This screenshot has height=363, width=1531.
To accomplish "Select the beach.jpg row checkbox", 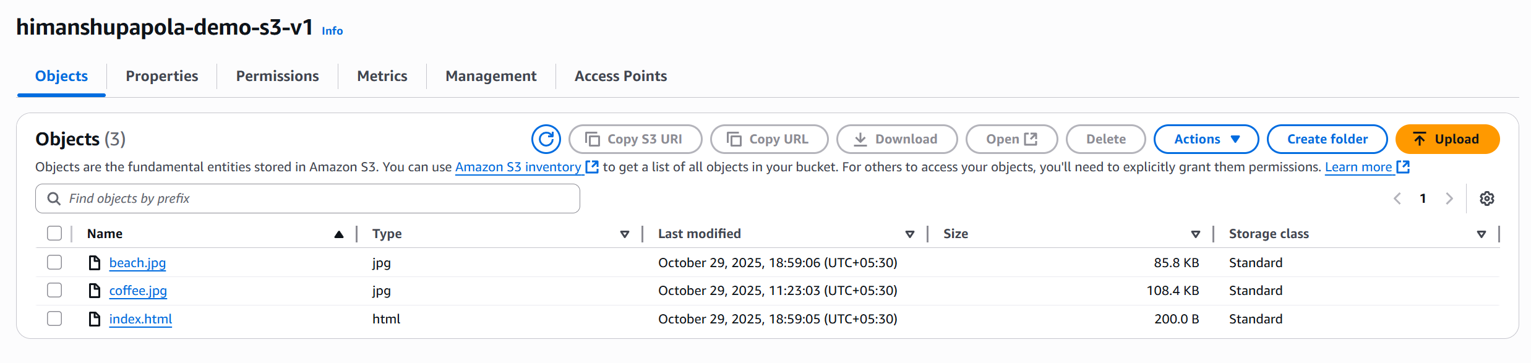I will pos(54,262).
